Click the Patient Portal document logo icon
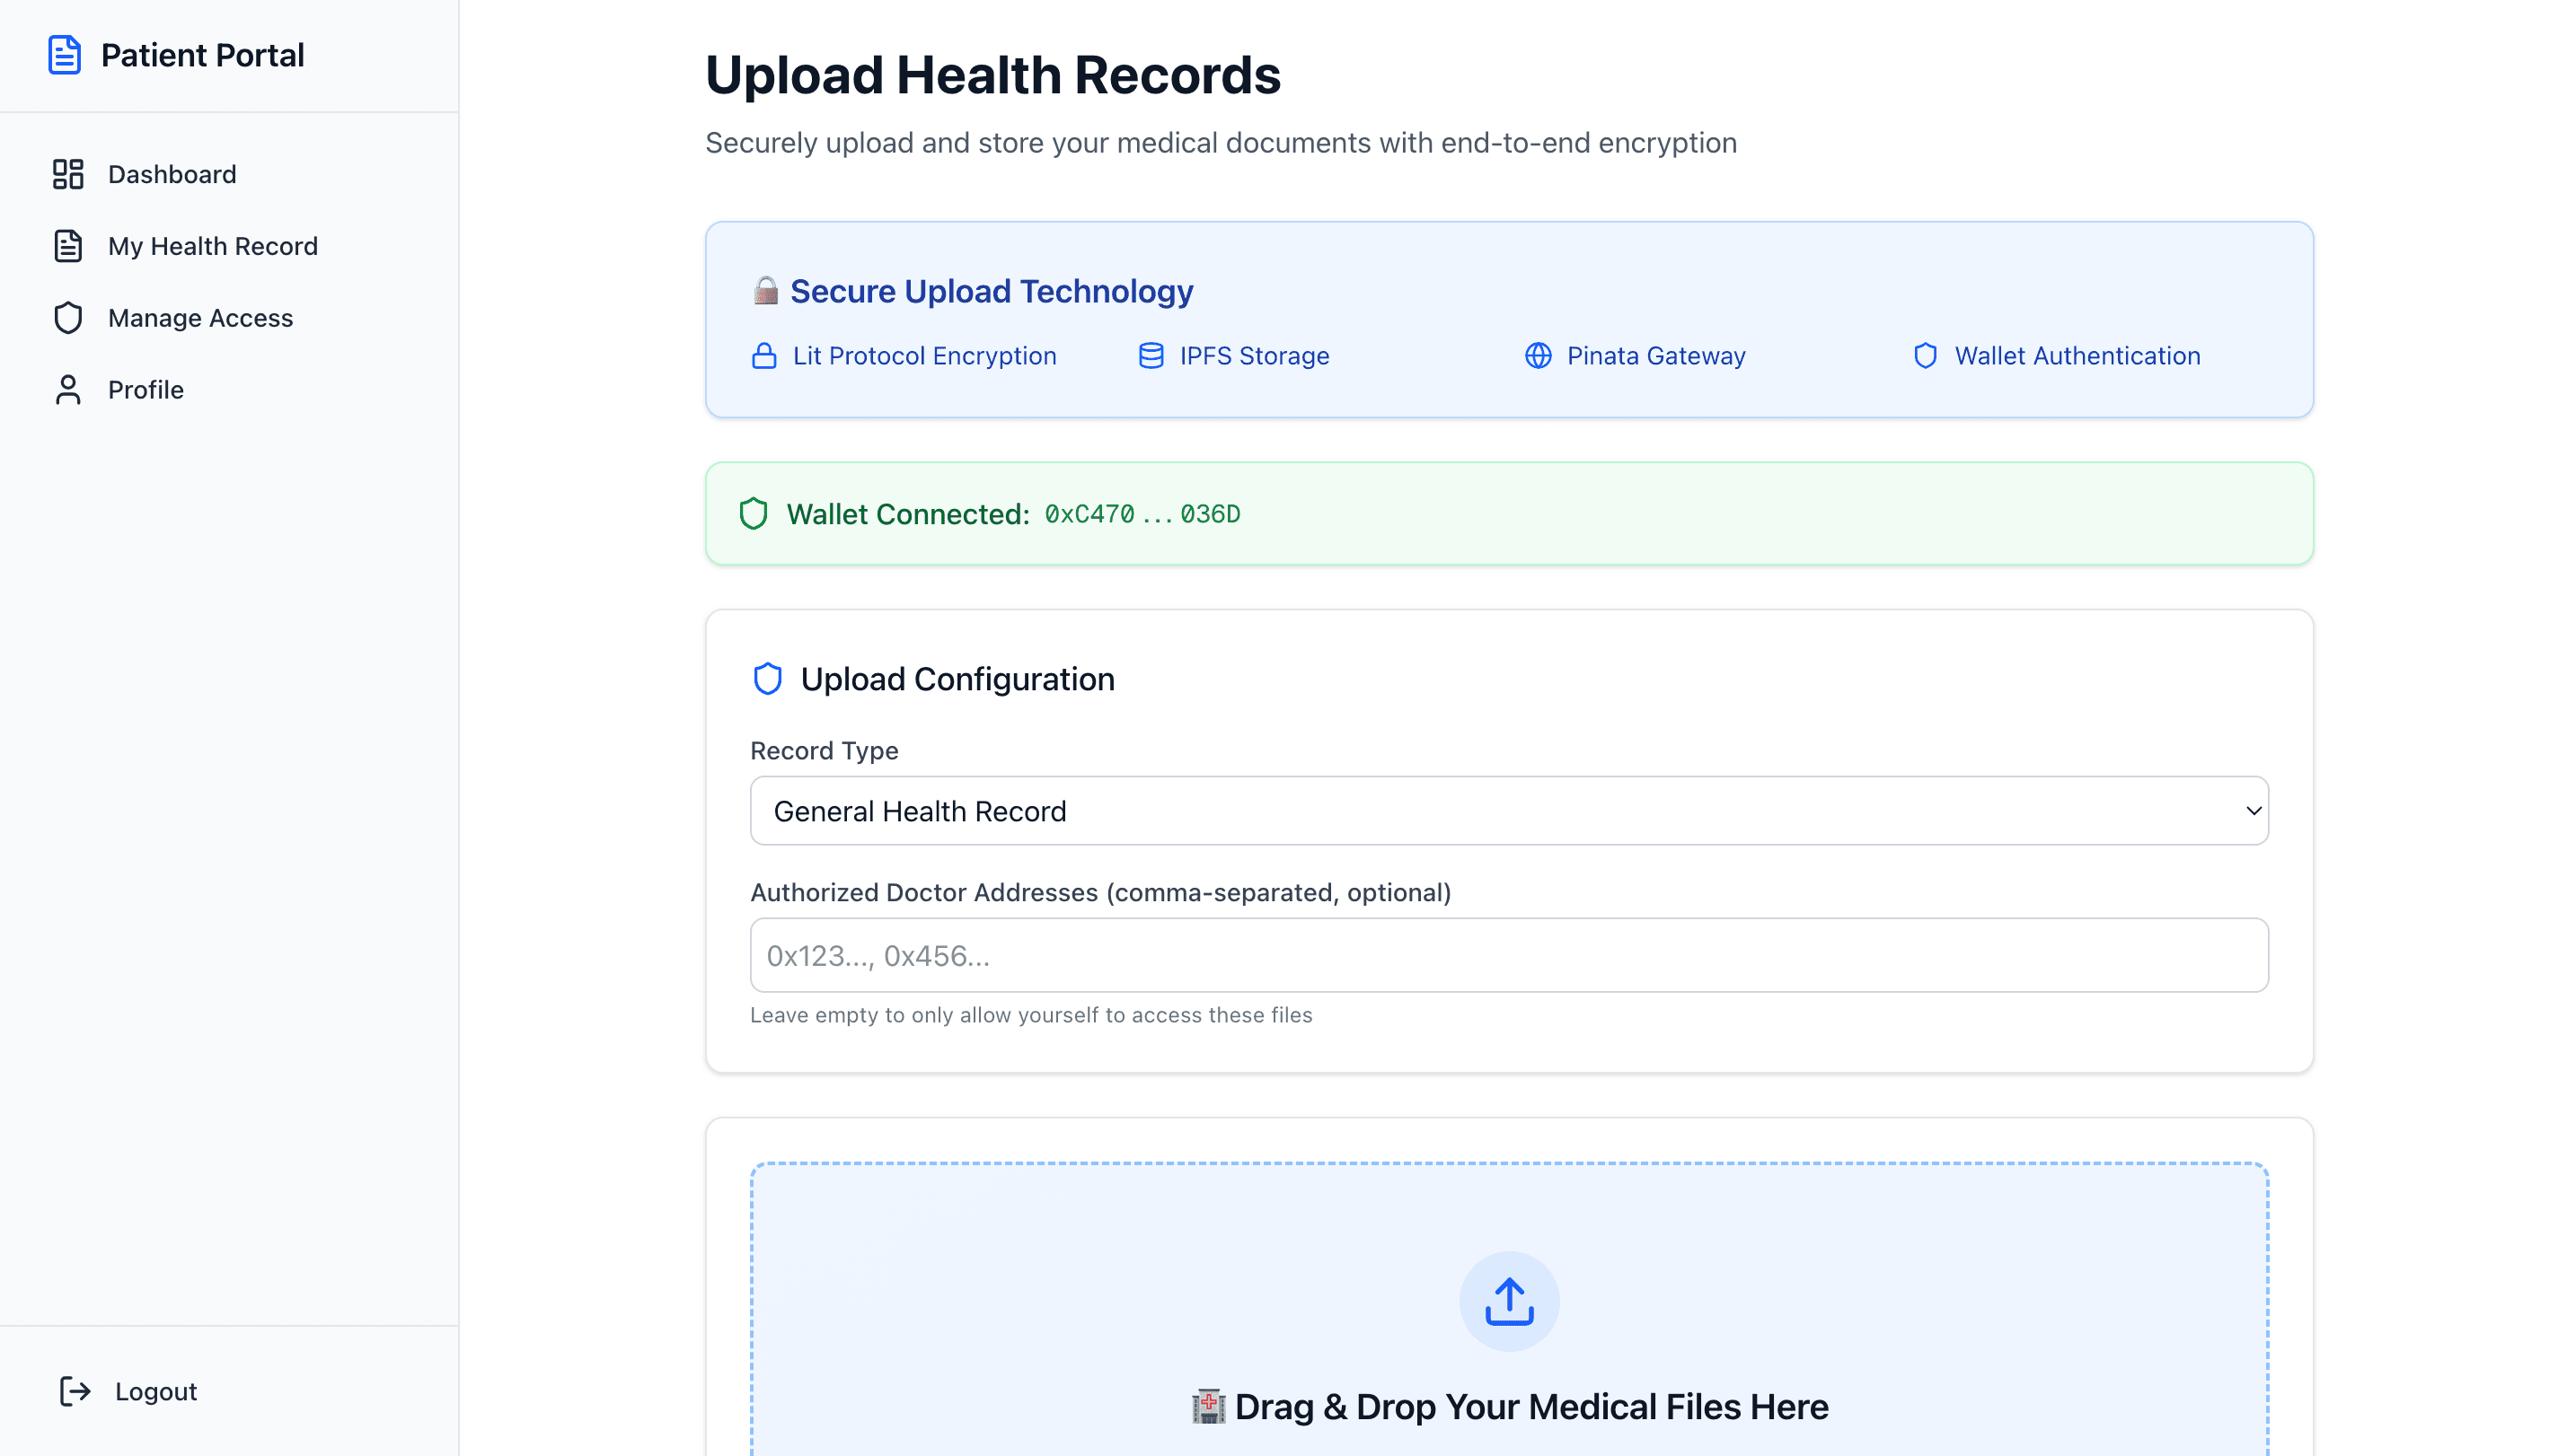 click(64, 55)
